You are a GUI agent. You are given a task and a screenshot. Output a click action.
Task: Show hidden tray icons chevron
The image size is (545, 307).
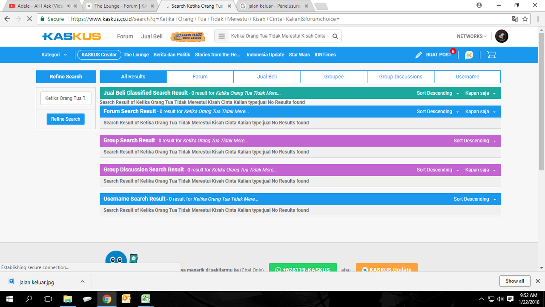(482, 299)
